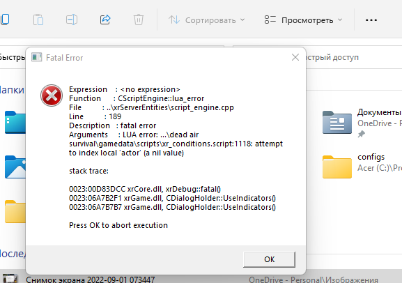Click the Папки section header
This screenshot has width=402, height=283.
coord(12,90)
